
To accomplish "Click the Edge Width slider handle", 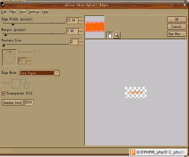I will coord(13,24).
